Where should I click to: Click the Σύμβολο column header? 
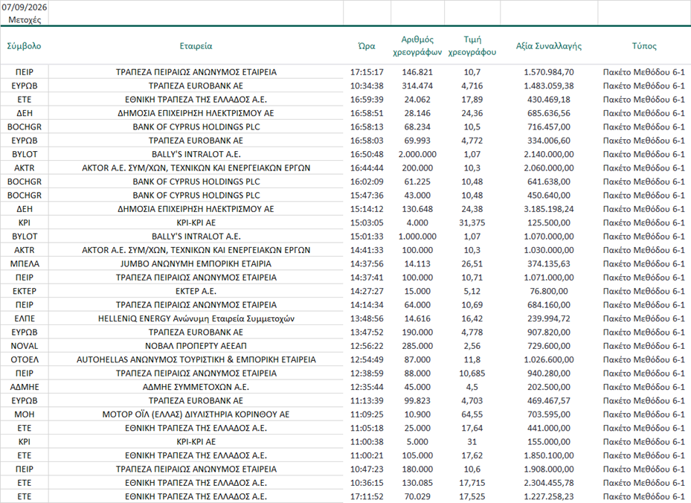pyautogui.click(x=25, y=46)
